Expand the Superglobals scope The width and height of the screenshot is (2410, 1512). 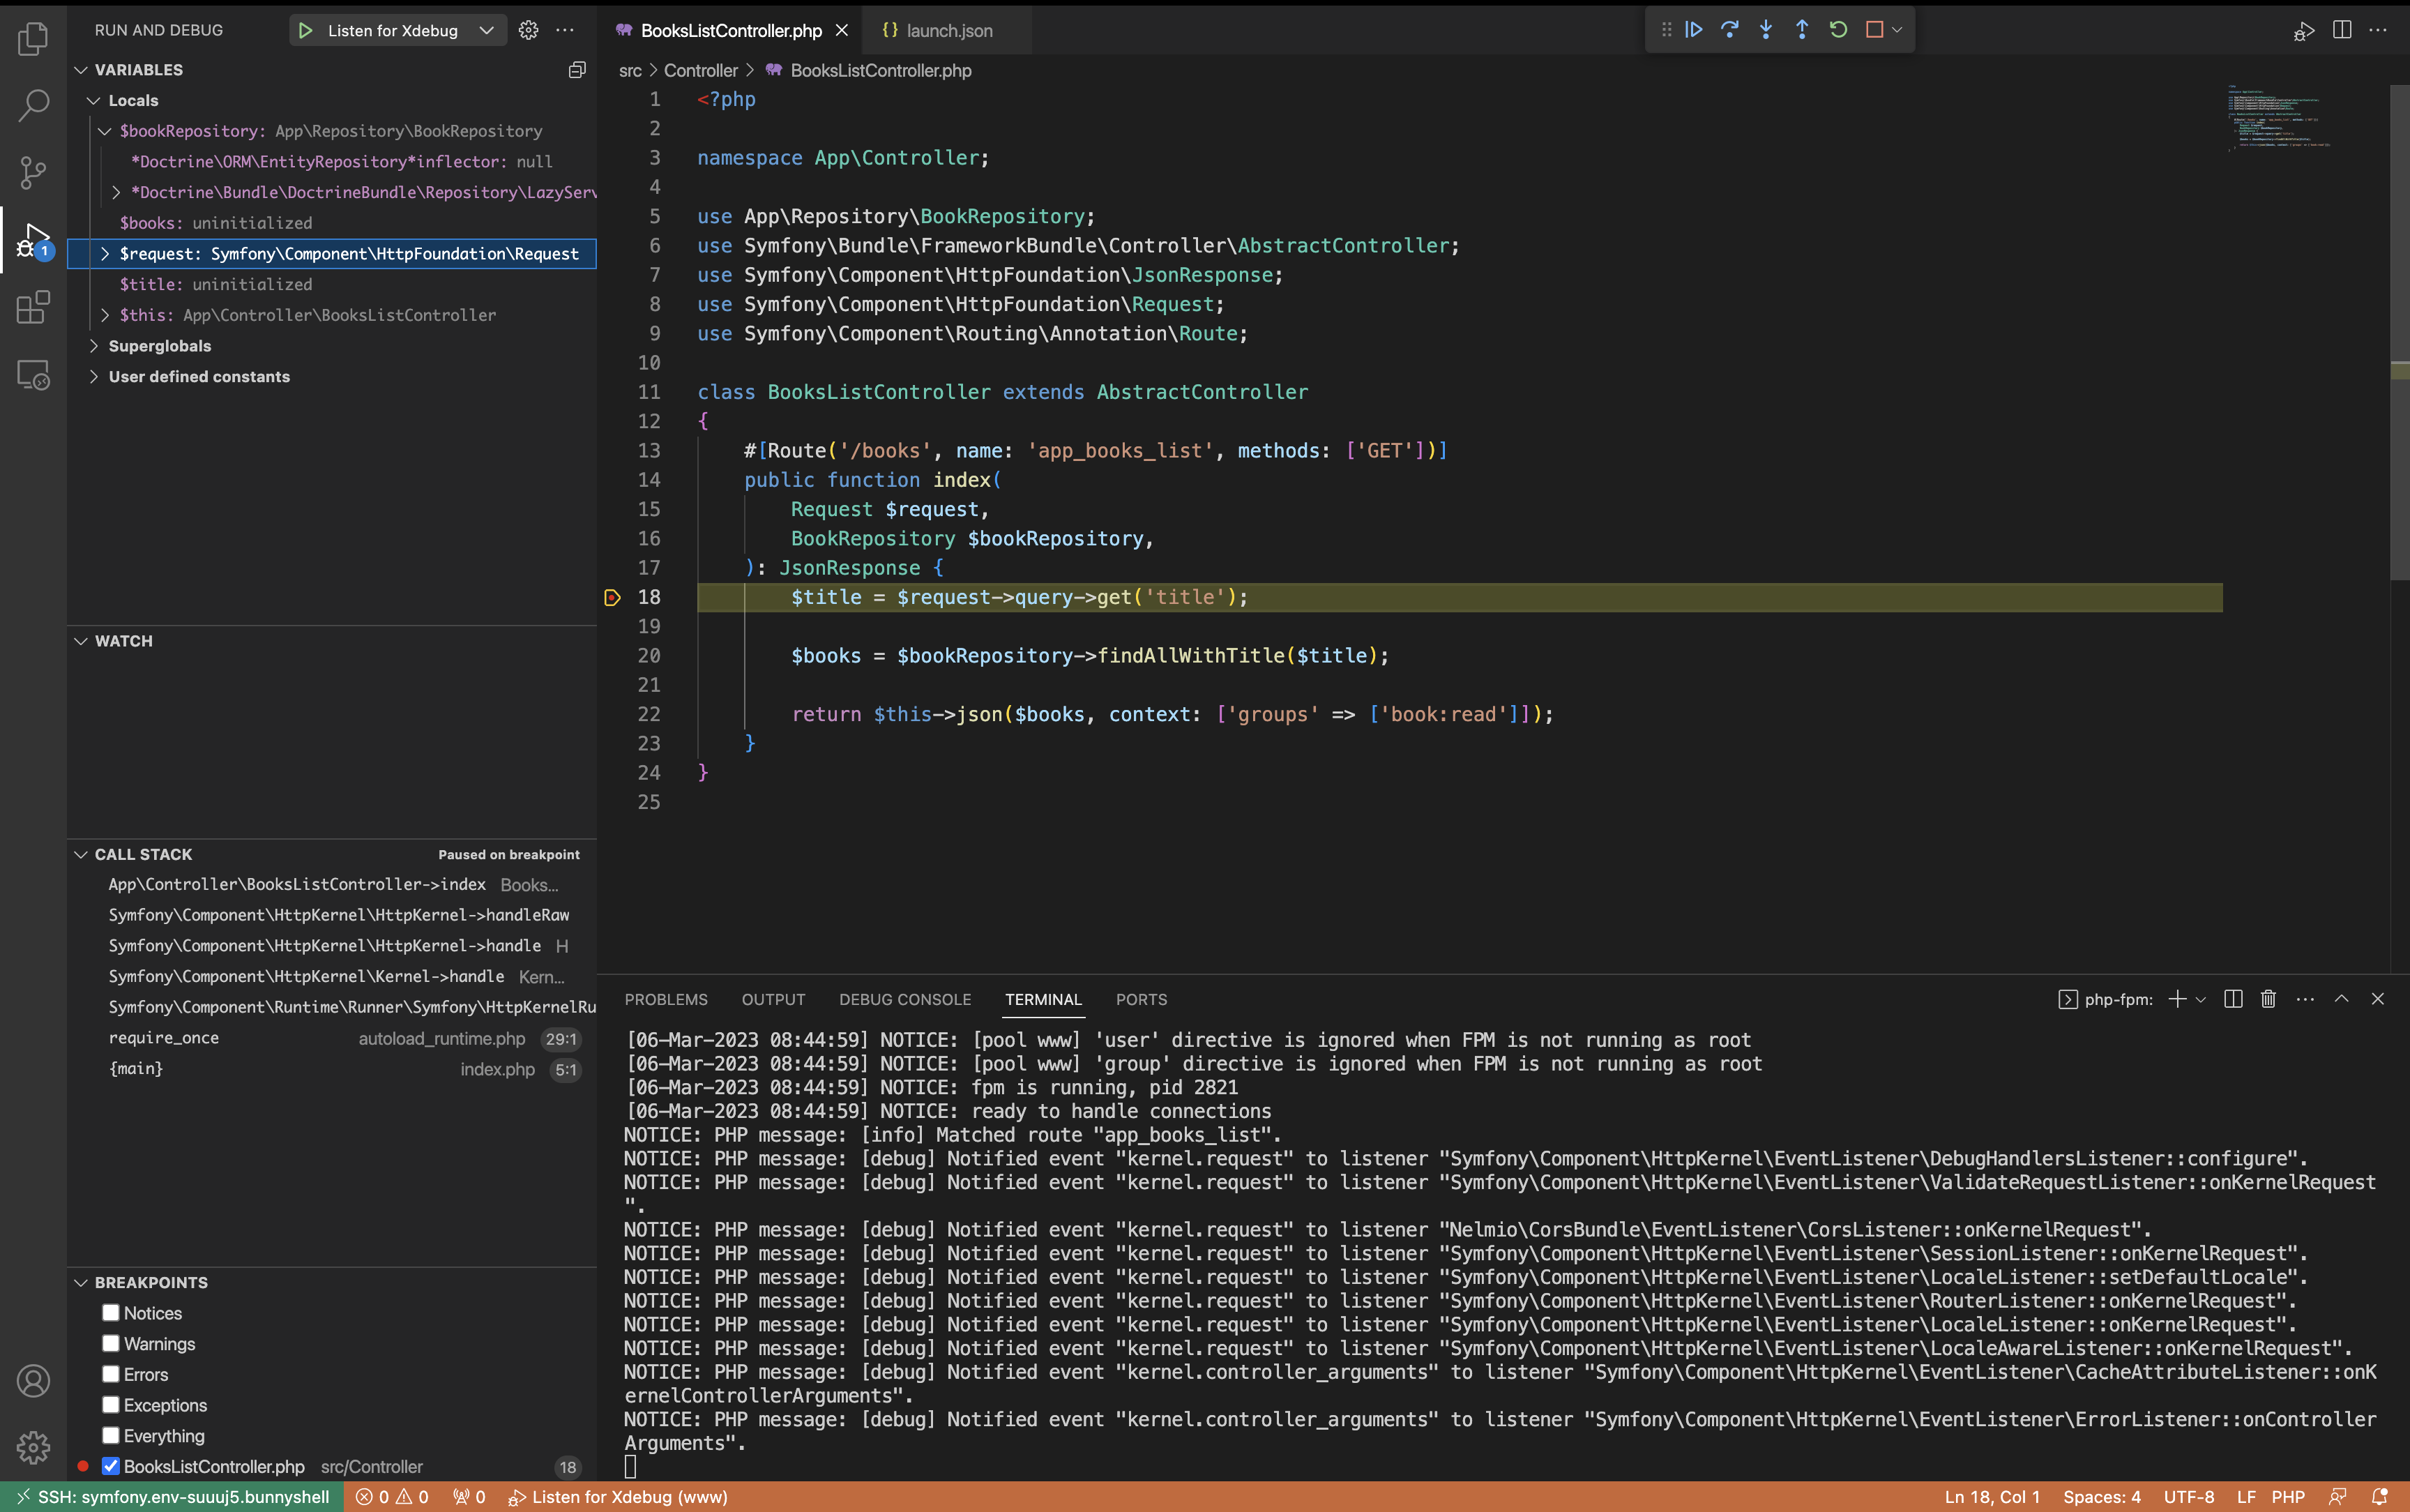point(94,346)
